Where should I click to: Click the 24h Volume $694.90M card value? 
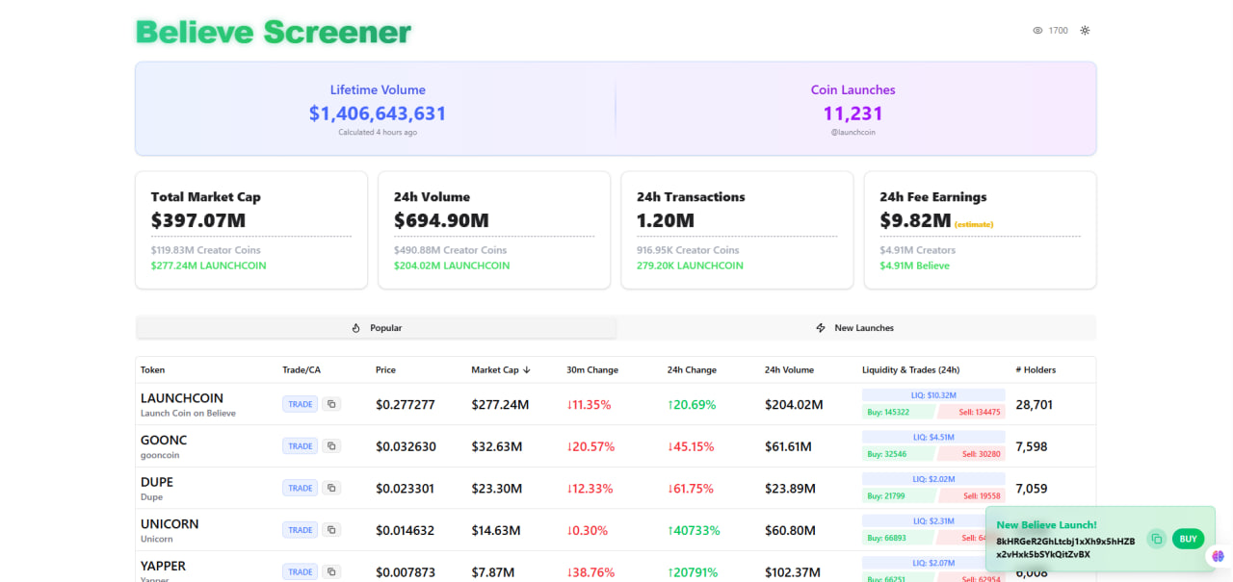pos(441,220)
